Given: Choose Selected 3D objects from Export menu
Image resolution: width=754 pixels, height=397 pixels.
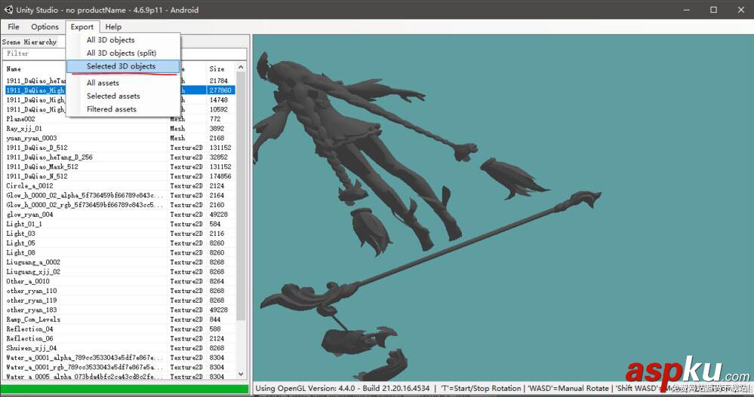Looking at the screenshot, I should [121, 66].
